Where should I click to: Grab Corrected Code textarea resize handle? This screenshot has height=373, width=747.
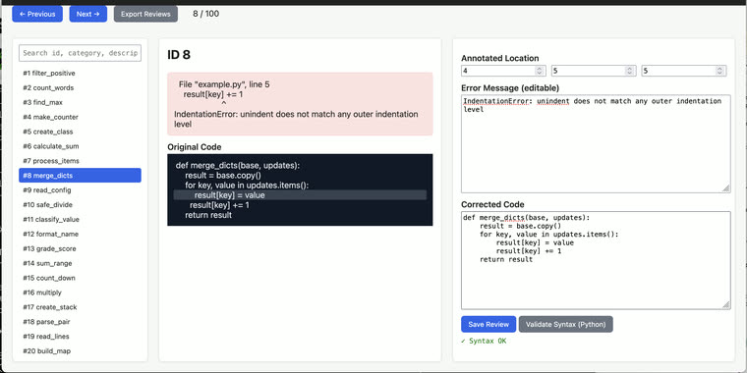[x=726, y=305]
